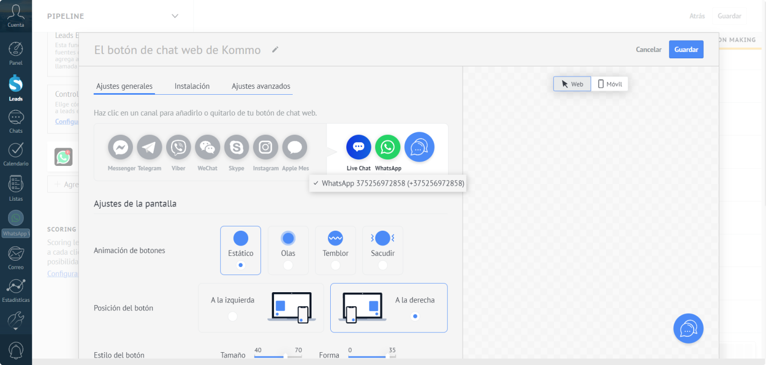Open the settings wrench icon in sidebar
The image size is (766, 365).
pyautogui.click(x=16, y=320)
